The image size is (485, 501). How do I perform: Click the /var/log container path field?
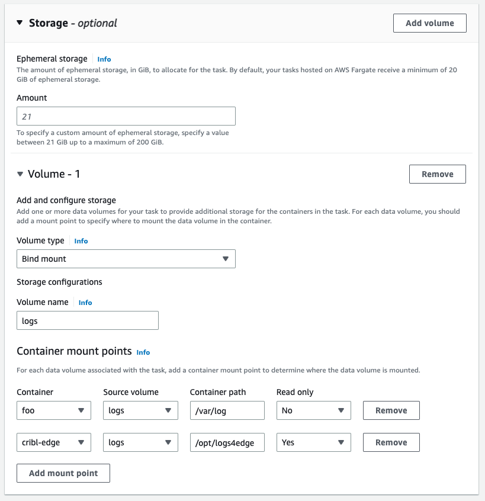[x=227, y=410]
